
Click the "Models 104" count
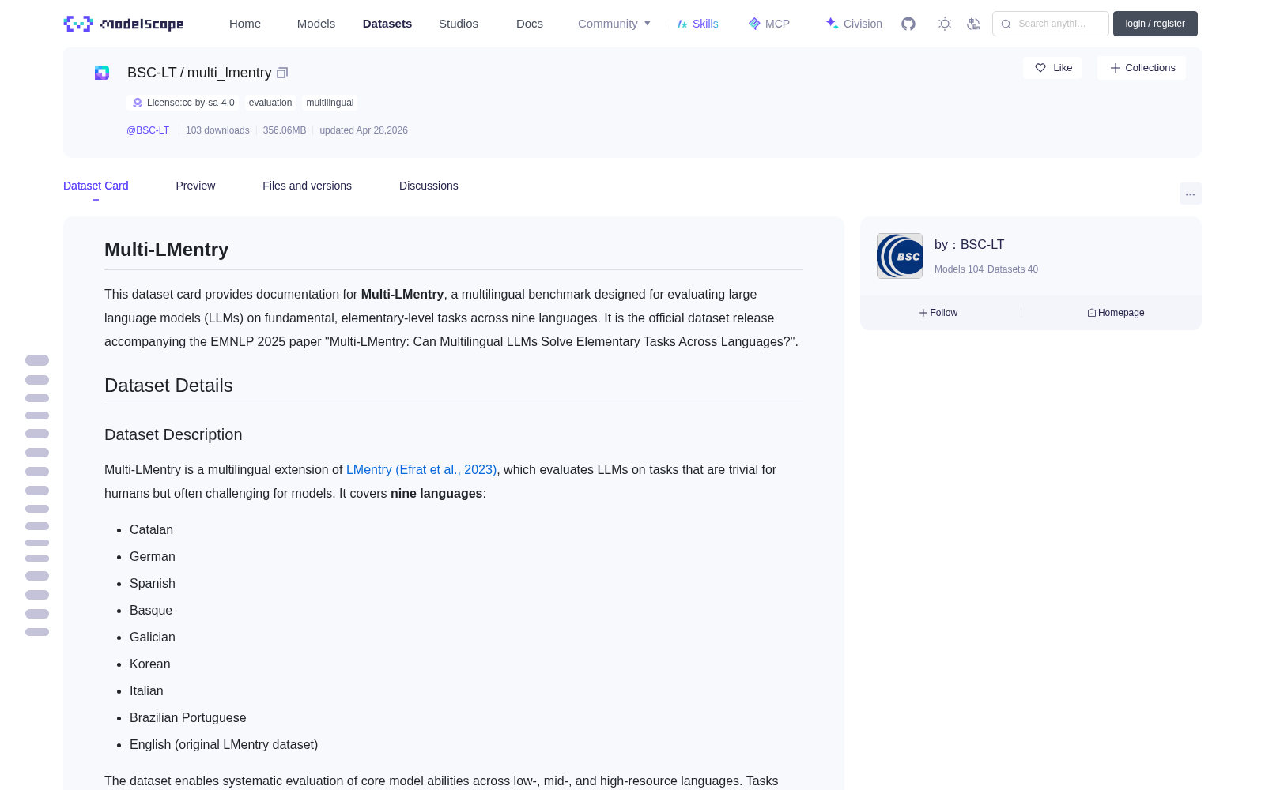pyautogui.click(x=959, y=269)
